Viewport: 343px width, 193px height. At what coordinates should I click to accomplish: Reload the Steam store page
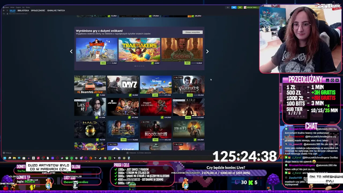4,14
